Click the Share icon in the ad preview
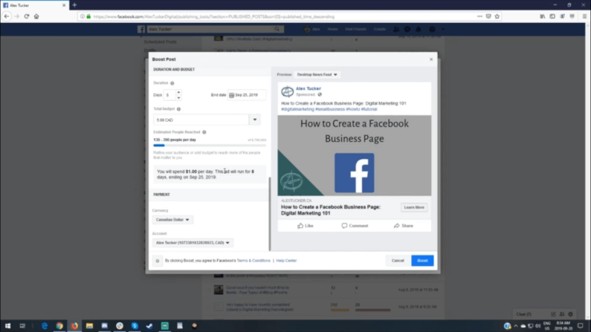 [x=397, y=226]
